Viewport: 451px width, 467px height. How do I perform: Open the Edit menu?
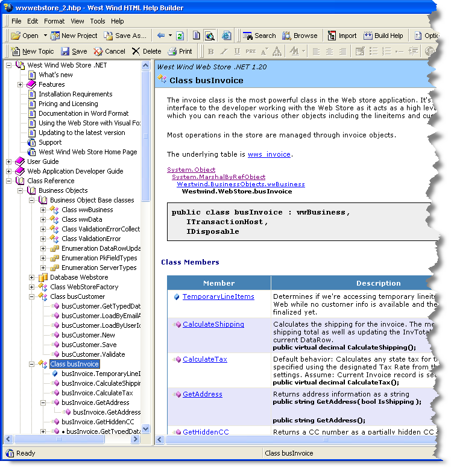[33, 21]
